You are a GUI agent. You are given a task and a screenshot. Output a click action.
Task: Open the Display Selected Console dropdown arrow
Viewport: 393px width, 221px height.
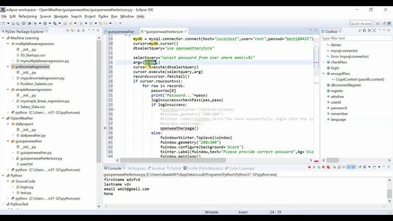tap(370, 167)
